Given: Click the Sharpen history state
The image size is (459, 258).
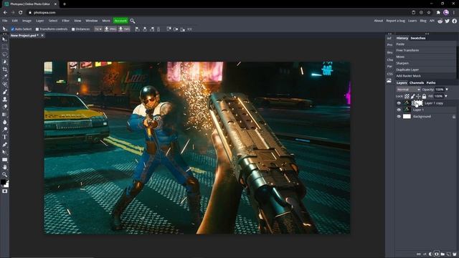Looking at the screenshot, I should [x=402, y=63].
